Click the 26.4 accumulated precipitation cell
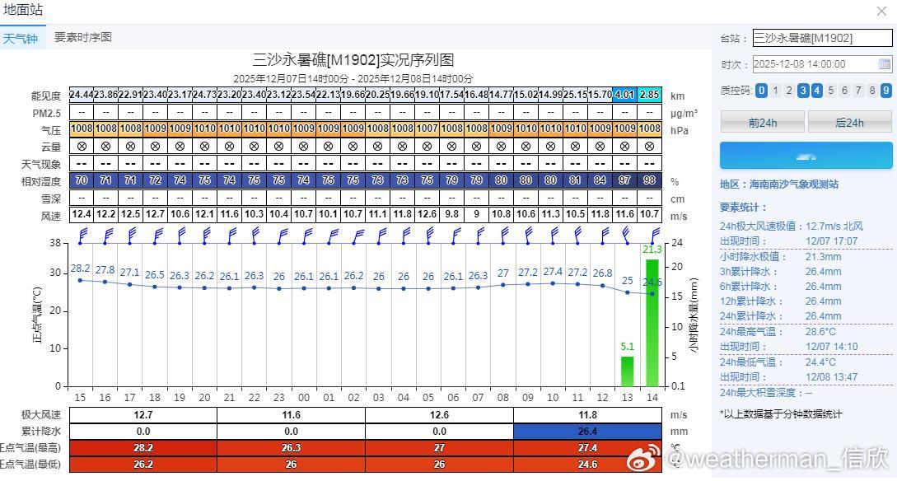 pos(587,432)
